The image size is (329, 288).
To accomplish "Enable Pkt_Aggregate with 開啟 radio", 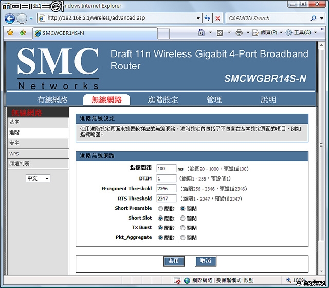I will [x=160, y=238].
